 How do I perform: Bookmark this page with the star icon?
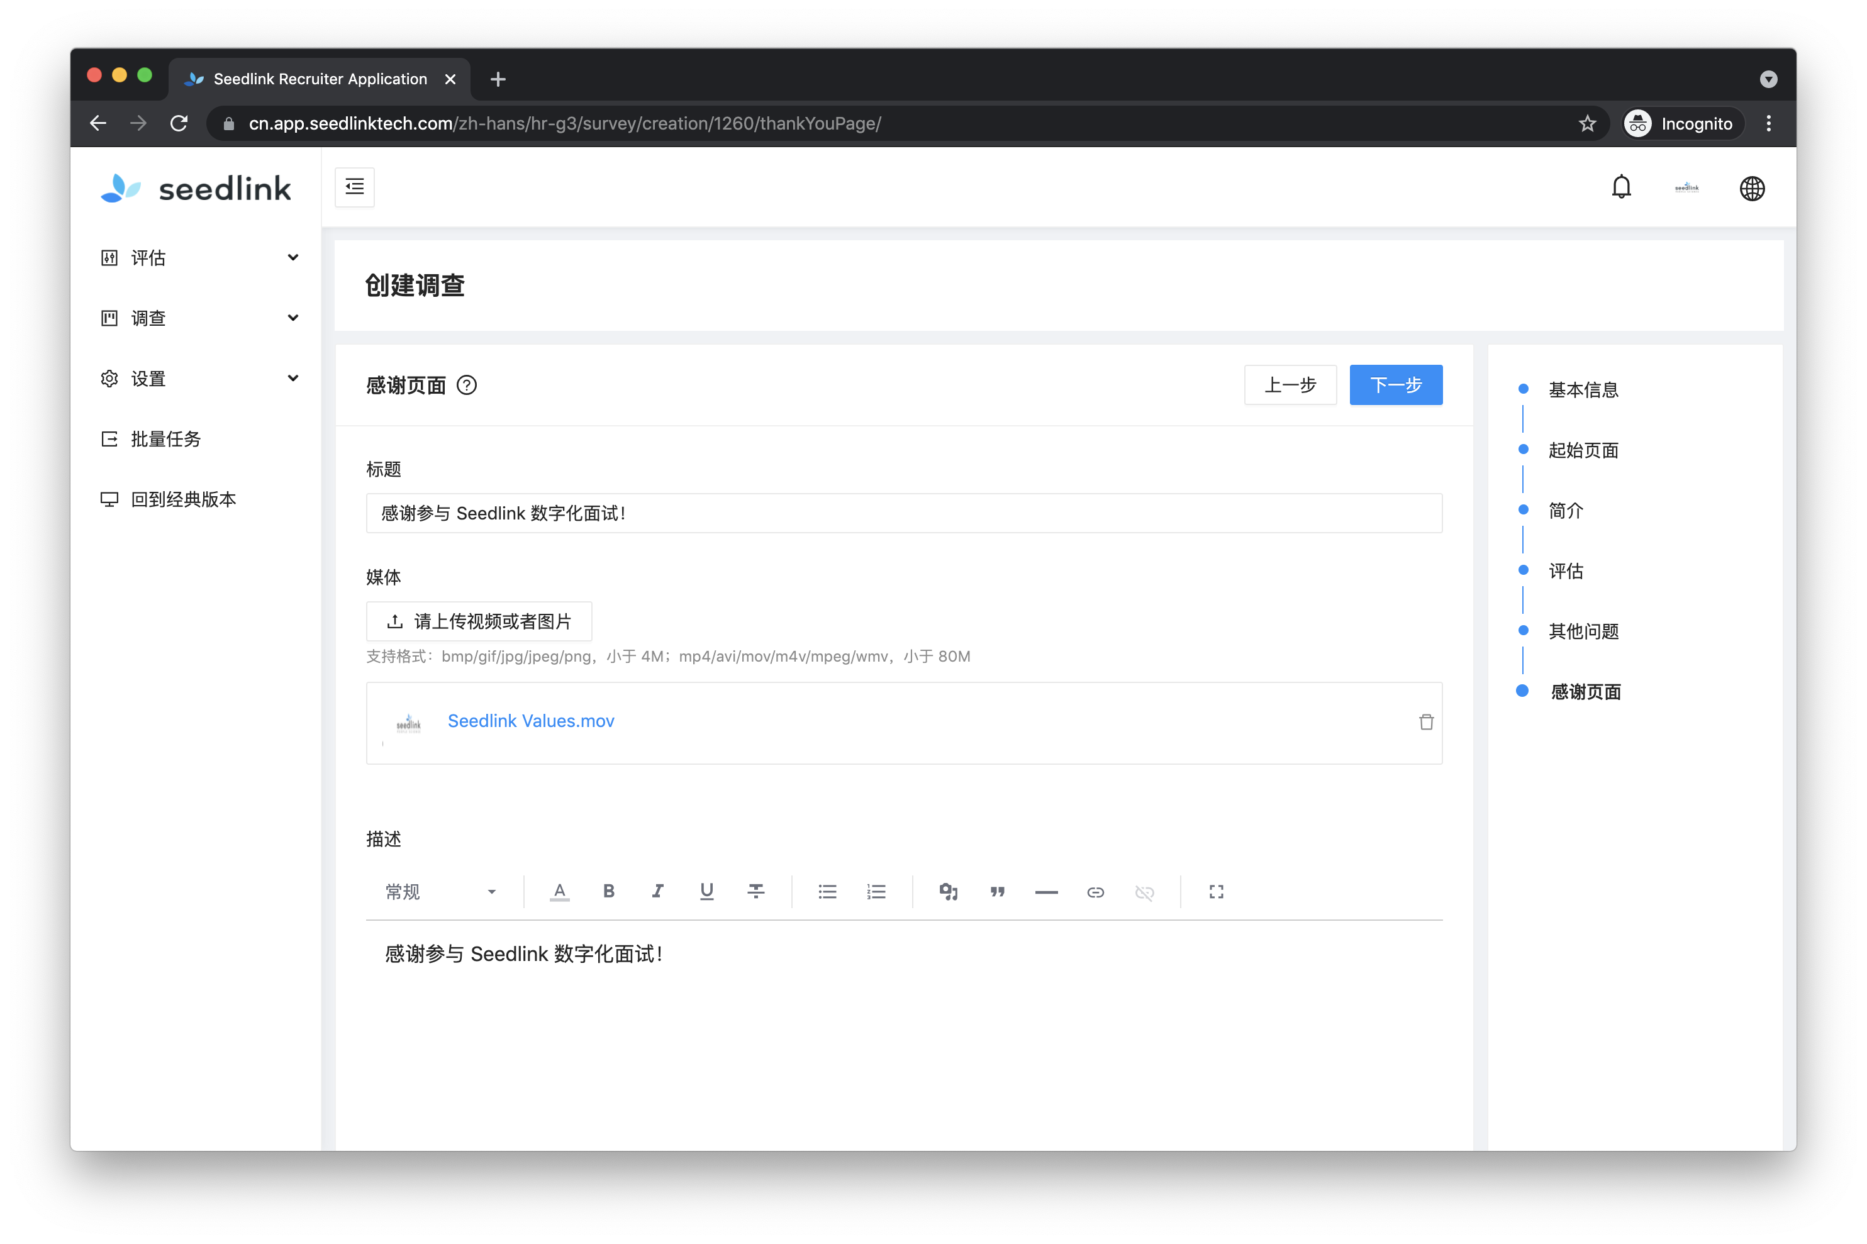[1586, 123]
